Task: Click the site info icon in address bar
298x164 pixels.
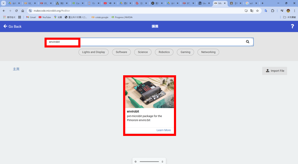Action: [x=30, y=11]
